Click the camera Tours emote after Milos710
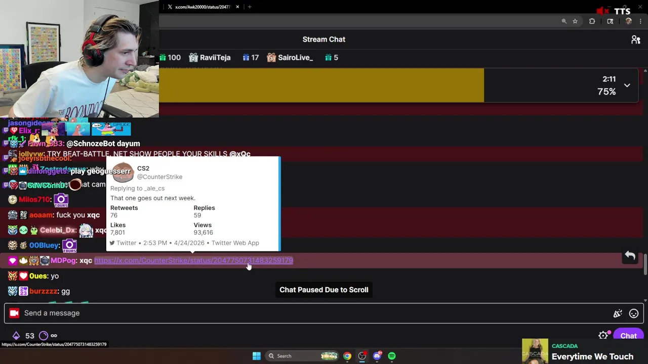 [61, 200]
